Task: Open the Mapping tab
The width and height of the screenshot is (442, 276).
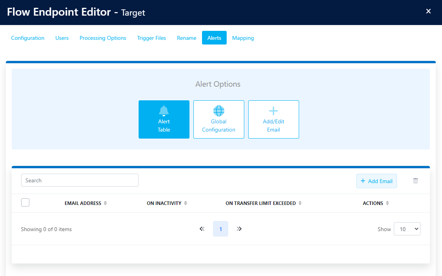Action: pos(243,38)
